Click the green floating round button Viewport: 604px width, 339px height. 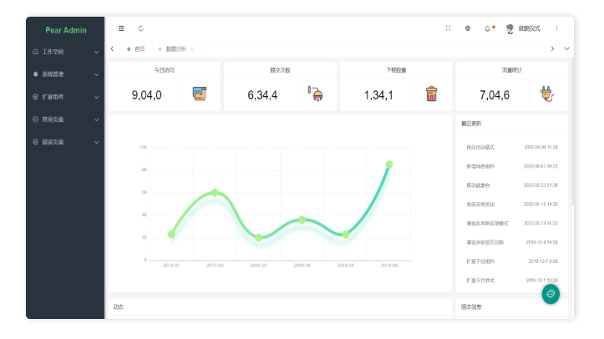click(x=551, y=294)
